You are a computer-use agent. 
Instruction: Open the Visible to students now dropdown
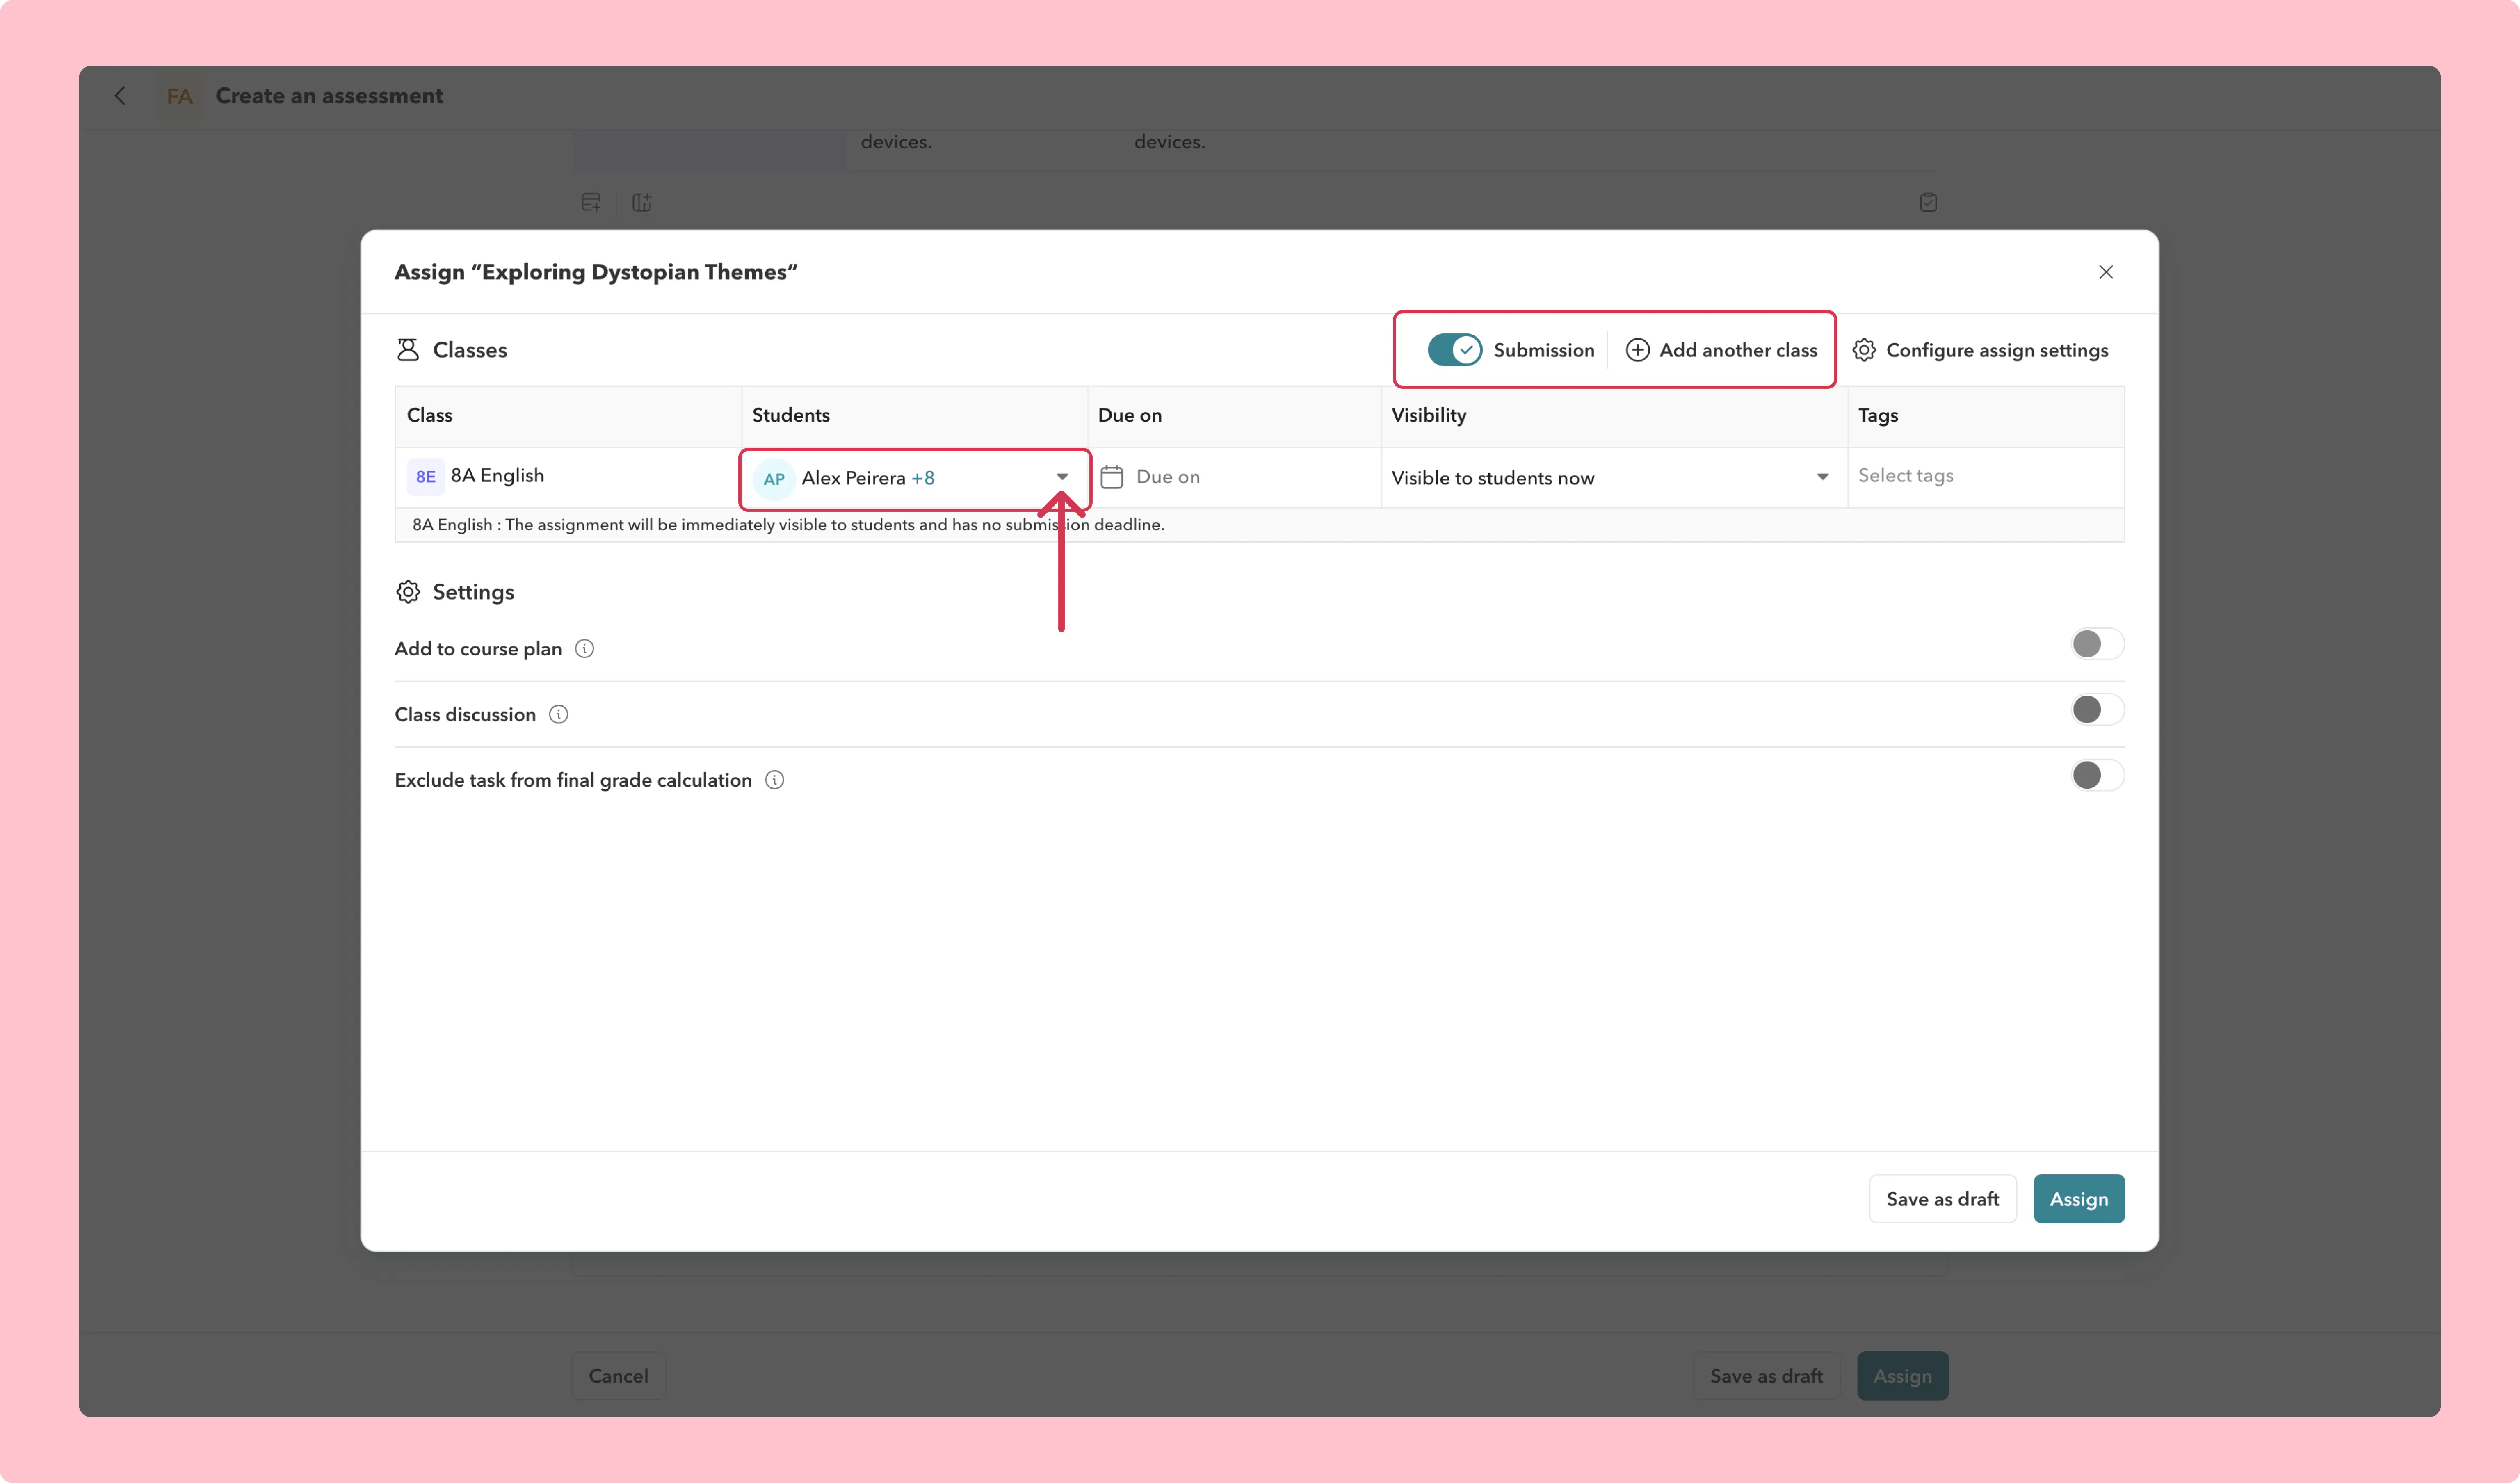[x=1613, y=478]
